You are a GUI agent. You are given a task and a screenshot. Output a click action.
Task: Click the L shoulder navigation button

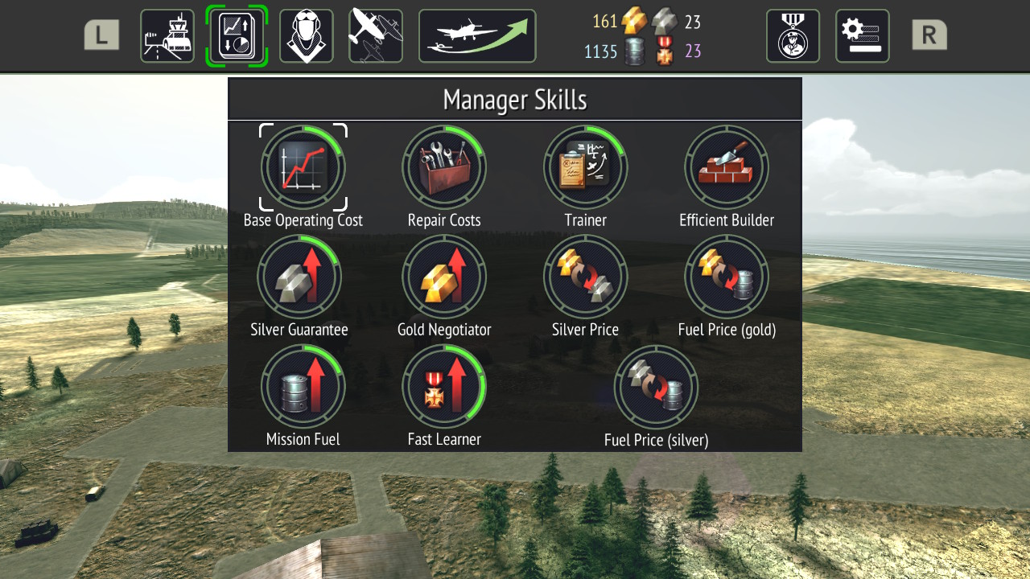[x=101, y=35]
